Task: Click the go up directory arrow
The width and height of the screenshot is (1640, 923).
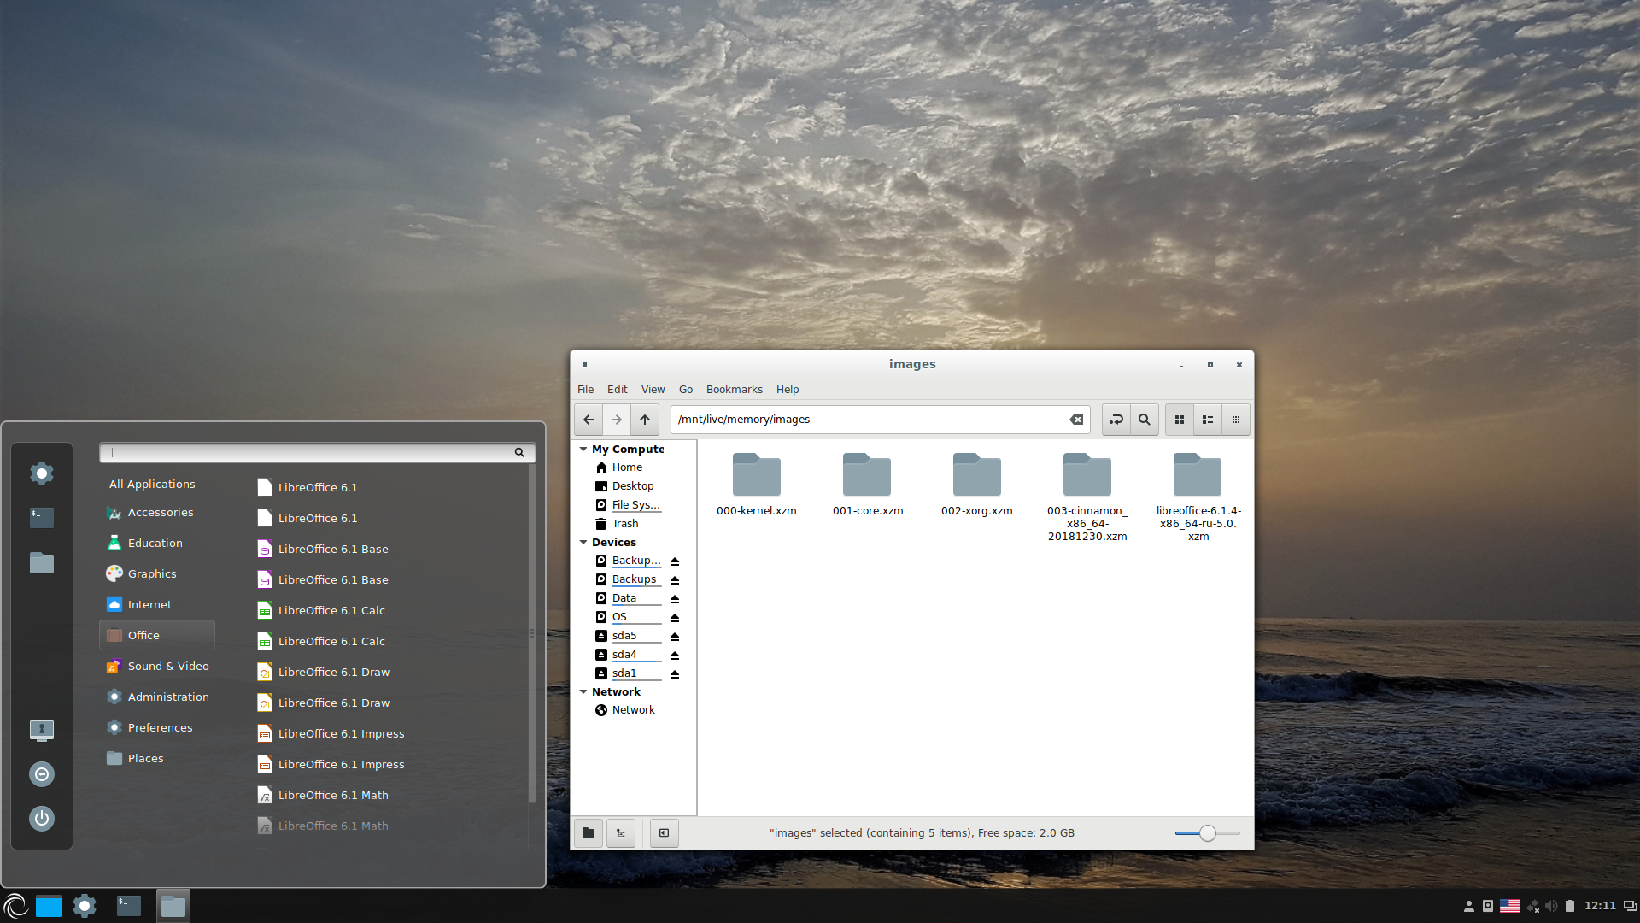Action: (x=645, y=420)
